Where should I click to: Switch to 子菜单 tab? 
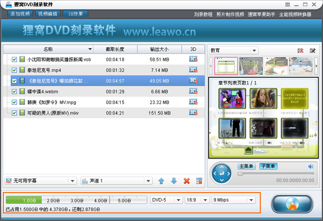[x=268, y=166]
